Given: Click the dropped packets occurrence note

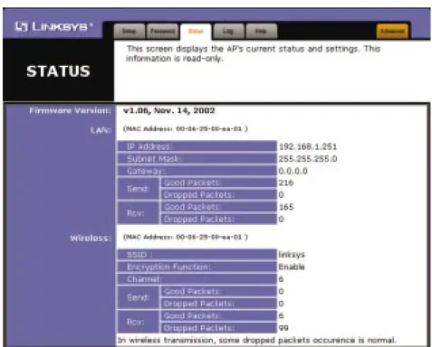Looking at the screenshot, I should (x=257, y=341).
